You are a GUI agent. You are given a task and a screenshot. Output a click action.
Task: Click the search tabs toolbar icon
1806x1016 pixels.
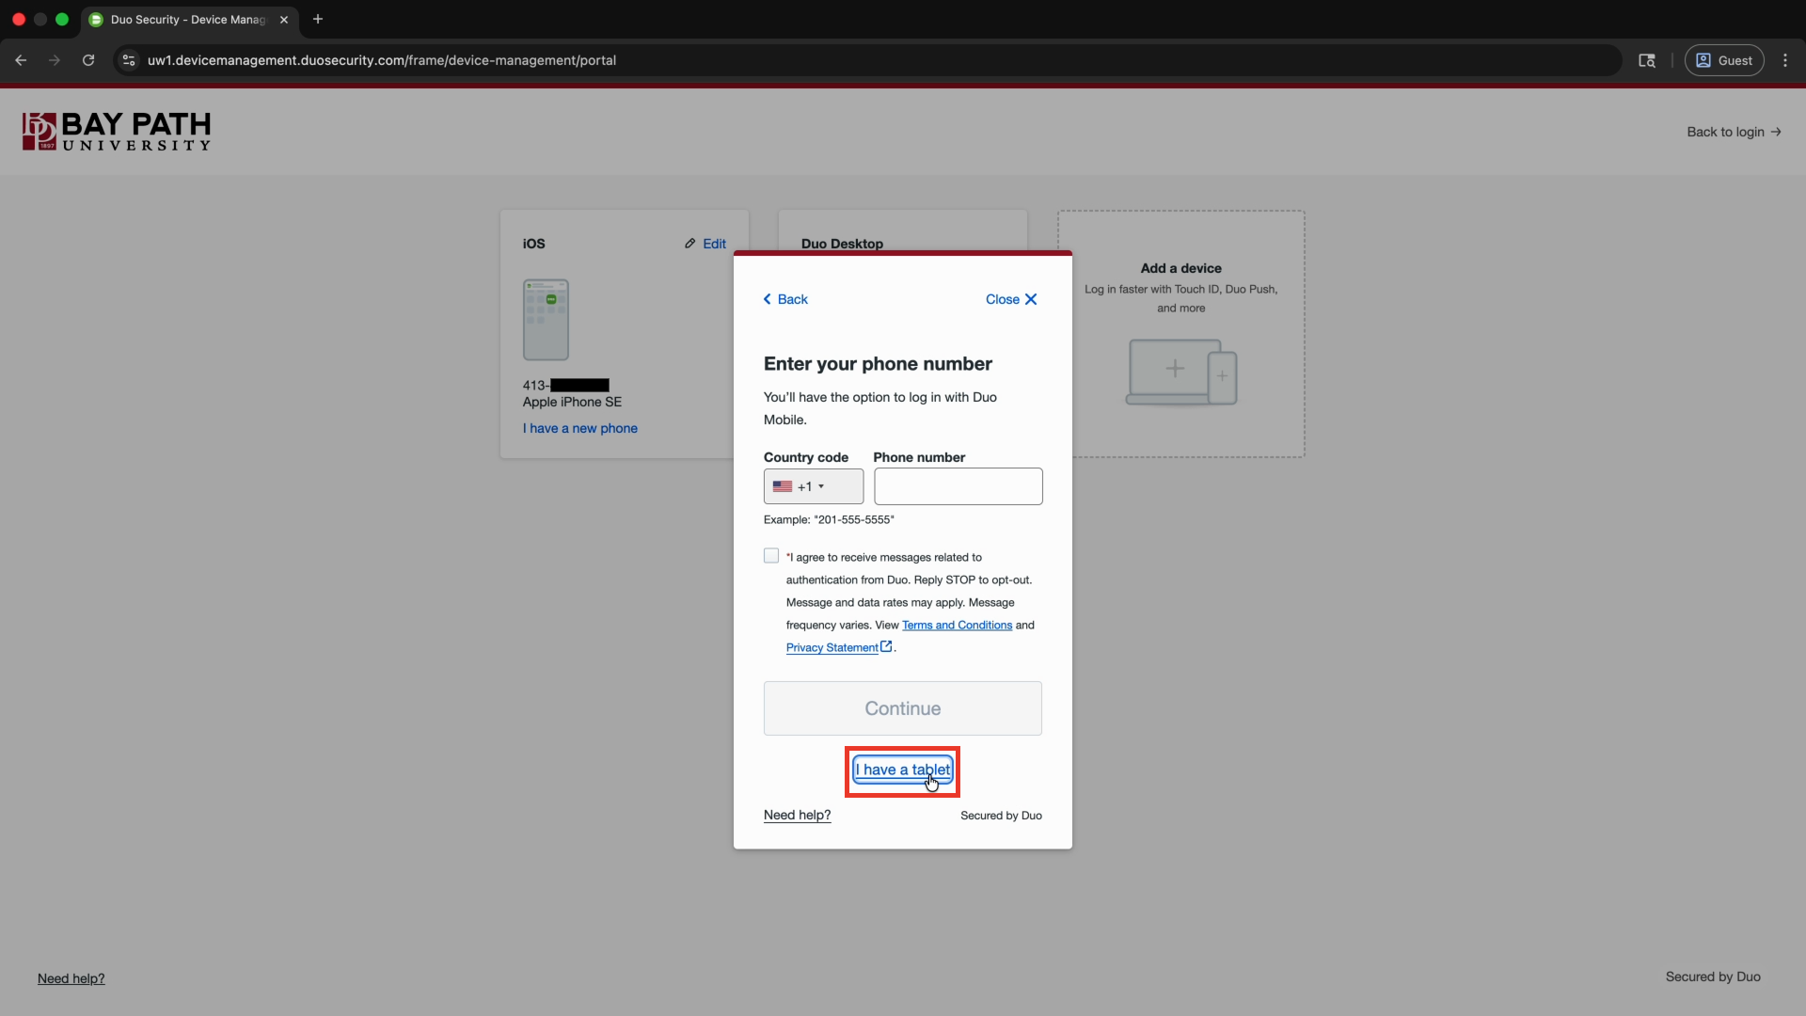click(x=1647, y=60)
